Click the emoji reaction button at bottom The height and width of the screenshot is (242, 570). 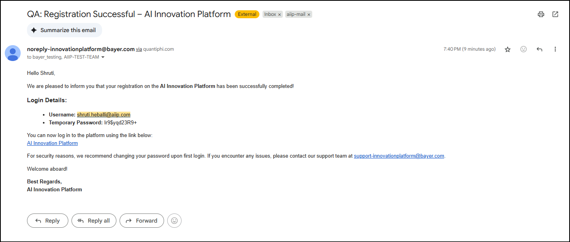pos(174,221)
